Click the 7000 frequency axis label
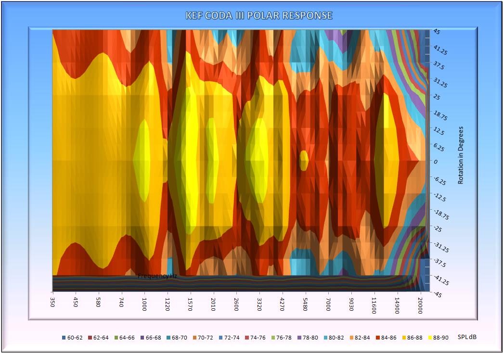Viewport: 503px width, 353px height. [328, 303]
